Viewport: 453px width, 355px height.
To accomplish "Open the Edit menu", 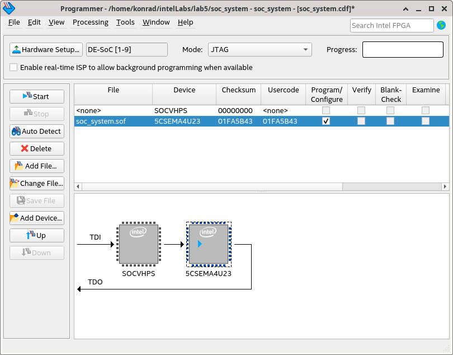I will point(34,22).
